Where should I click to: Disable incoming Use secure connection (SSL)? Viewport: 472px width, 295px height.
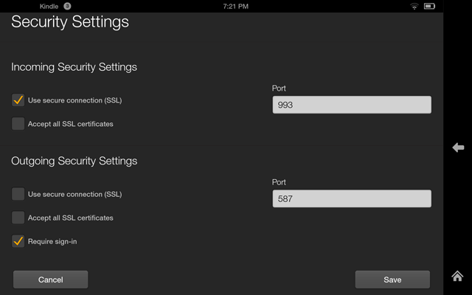pyautogui.click(x=18, y=100)
